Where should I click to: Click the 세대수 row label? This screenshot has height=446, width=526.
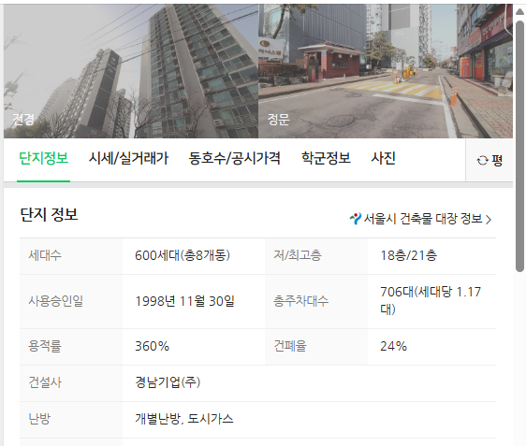tap(45, 255)
